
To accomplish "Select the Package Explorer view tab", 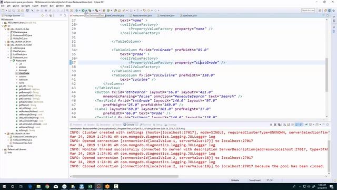I will coord(12,15).
